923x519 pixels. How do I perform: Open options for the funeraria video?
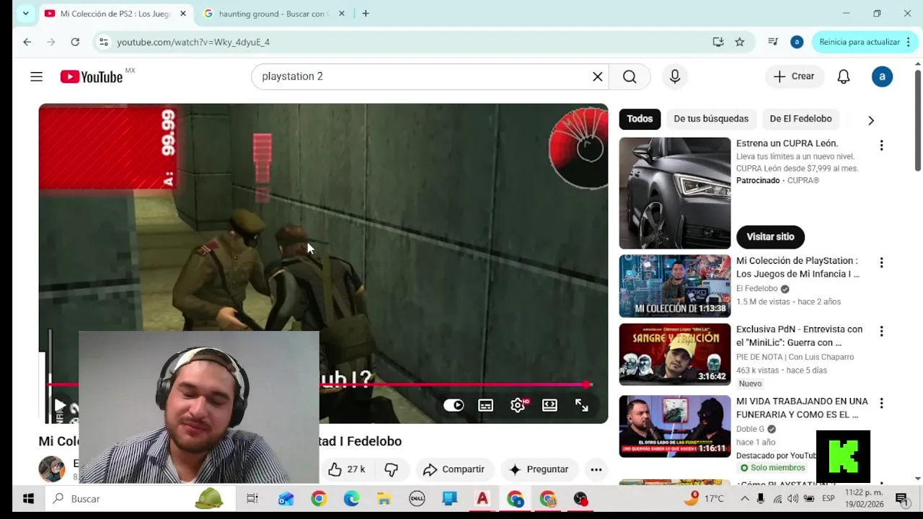pos(881,404)
